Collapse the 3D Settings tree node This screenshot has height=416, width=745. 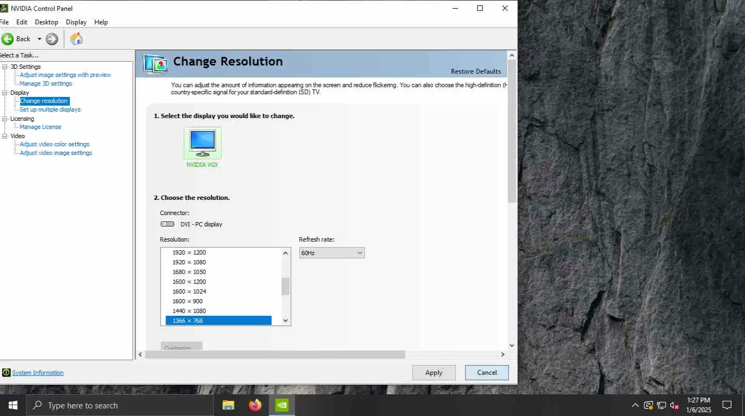5,67
